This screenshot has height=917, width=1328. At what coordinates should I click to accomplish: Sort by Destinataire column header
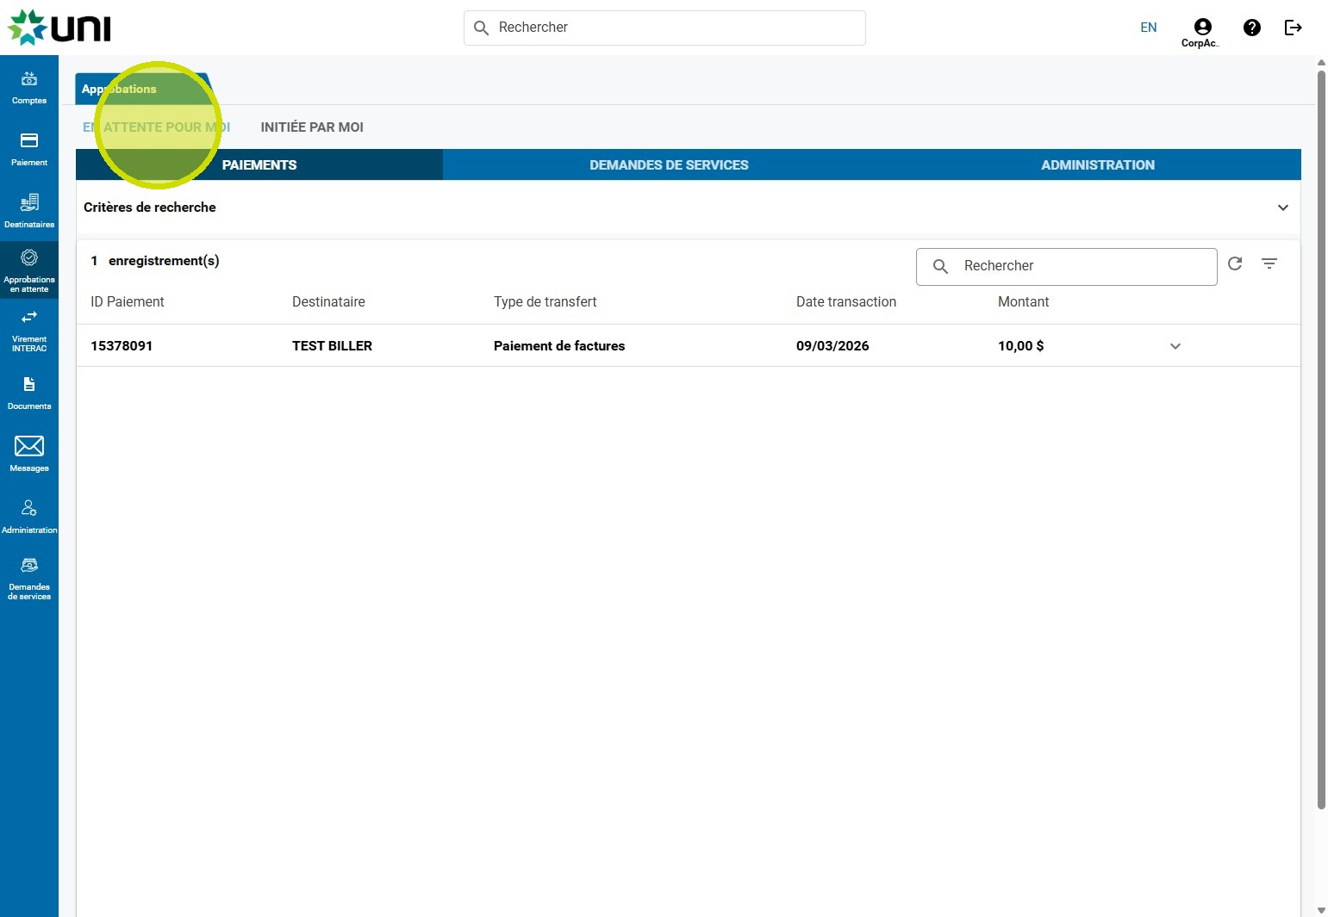tap(328, 302)
